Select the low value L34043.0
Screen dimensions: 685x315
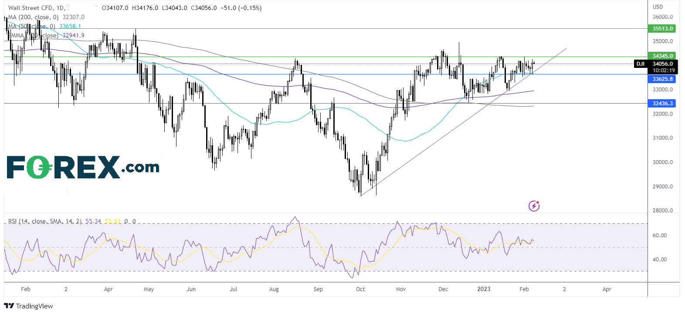(x=174, y=8)
